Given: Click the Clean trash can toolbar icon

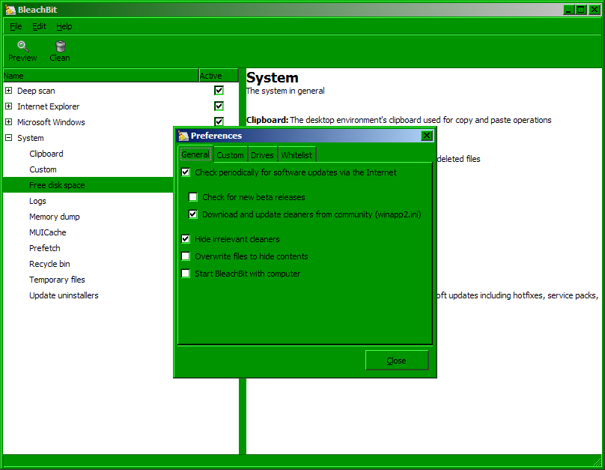Looking at the screenshot, I should point(61,46).
